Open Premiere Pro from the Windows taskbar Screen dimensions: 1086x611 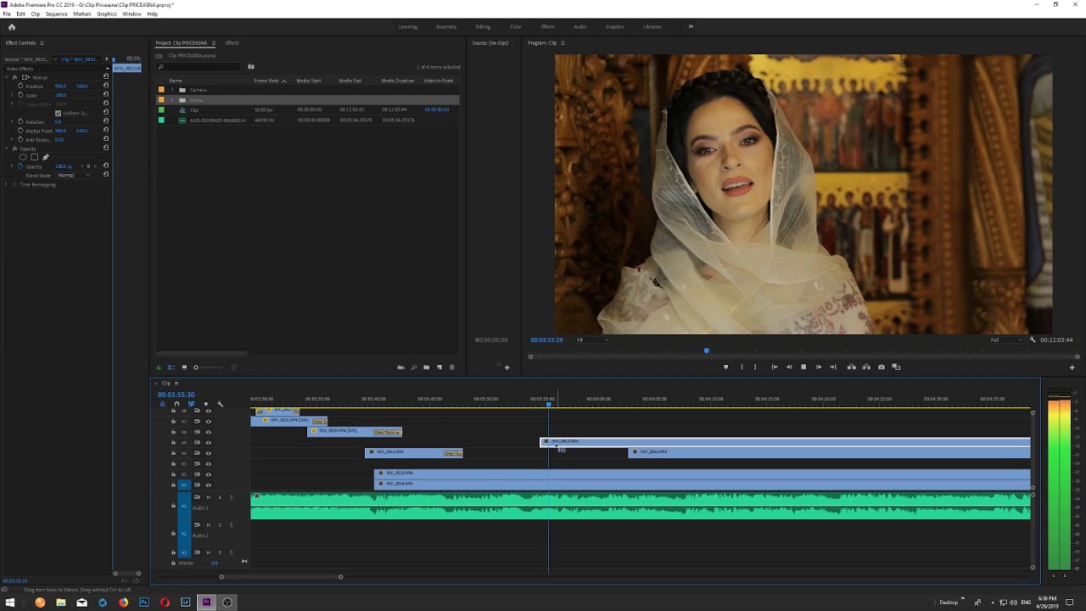[206, 603]
